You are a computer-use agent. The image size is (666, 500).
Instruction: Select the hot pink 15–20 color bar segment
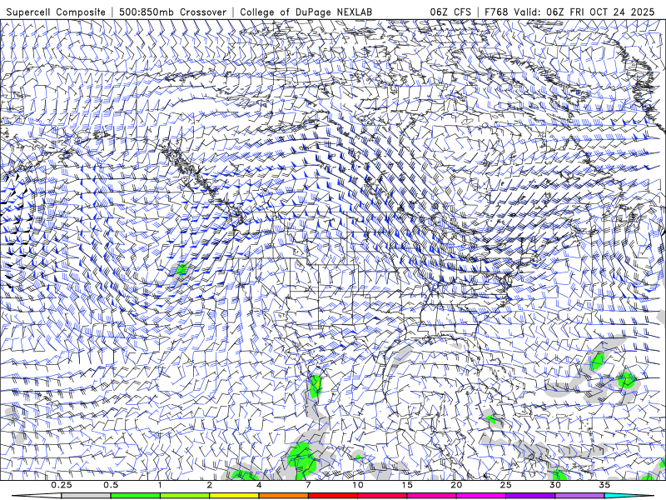tap(431, 496)
